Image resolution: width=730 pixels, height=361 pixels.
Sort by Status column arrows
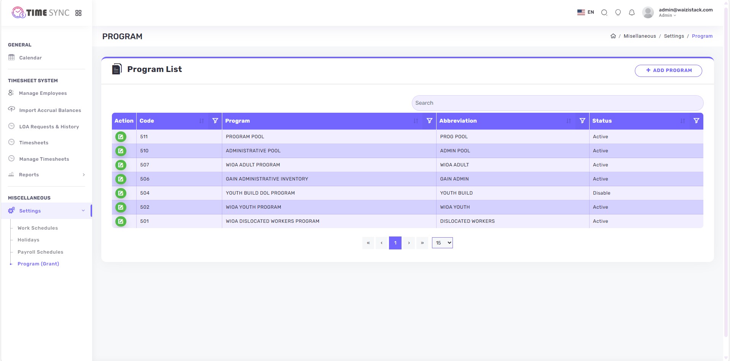[682, 121]
